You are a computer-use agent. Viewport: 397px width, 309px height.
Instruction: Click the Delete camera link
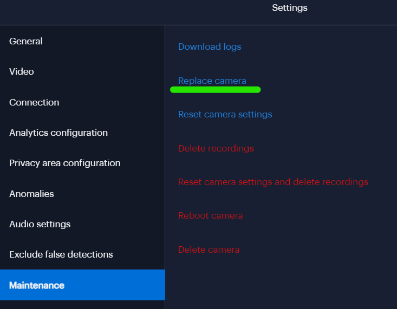[x=209, y=249]
